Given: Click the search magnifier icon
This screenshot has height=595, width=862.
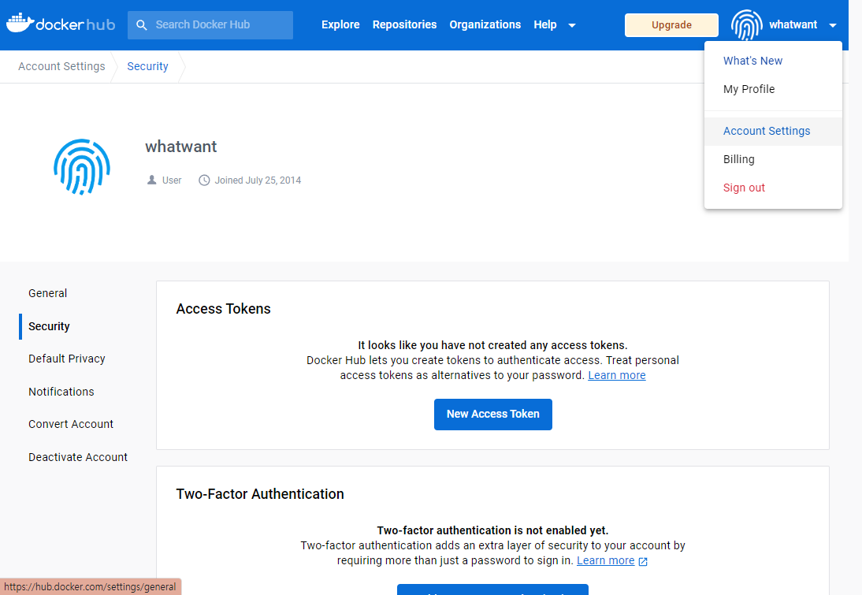Looking at the screenshot, I should tap(142, 24).
